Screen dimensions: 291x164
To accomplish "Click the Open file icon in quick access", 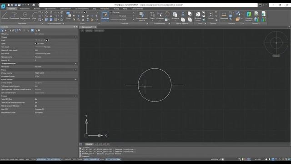I will (12, 5).
